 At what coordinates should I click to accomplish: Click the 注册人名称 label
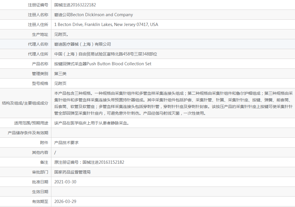pos(38,15)
